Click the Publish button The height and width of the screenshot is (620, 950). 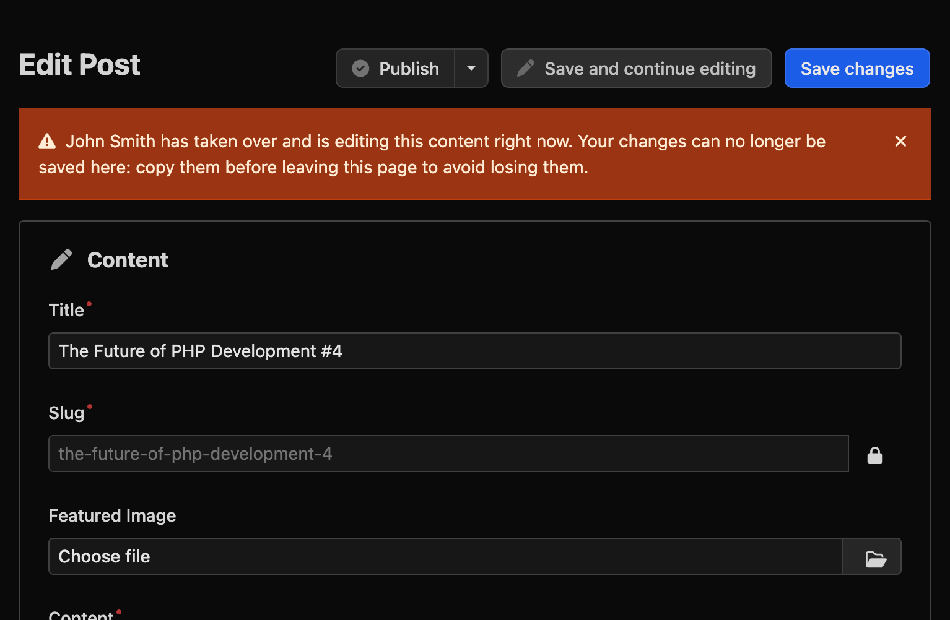pos(396,68)
